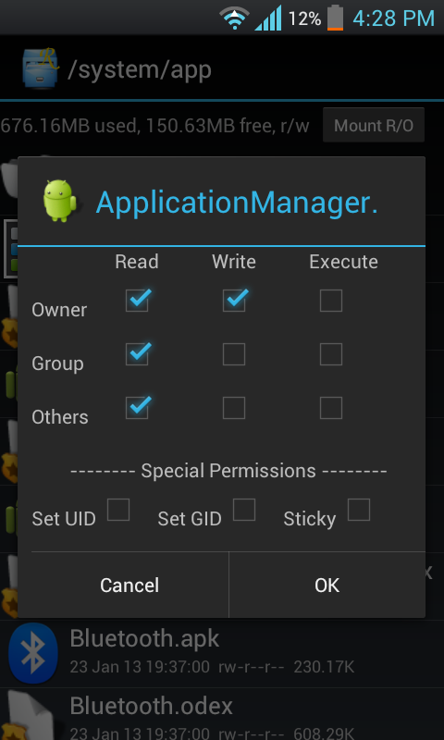Screen dimensions: 444x740
Task: Check the Sticky bit box
Action: click(359, 510)
